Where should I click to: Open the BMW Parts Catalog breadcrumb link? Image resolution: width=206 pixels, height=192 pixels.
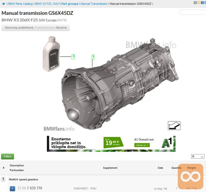(x=20, y=4)
